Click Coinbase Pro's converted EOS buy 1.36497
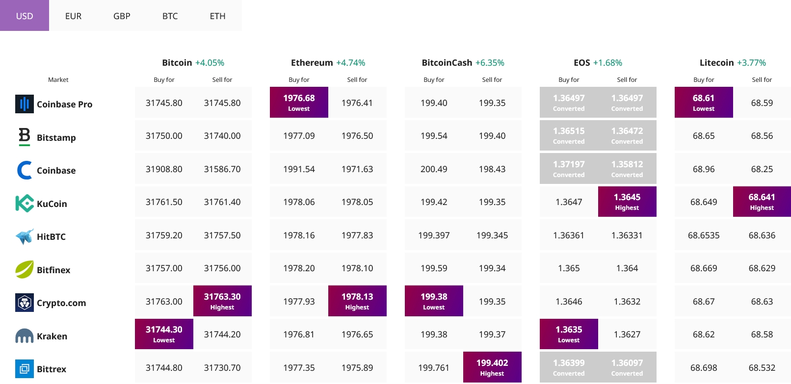Image resolution: width=791 pixels, height=384 pixels. click(x=569, y=102)
